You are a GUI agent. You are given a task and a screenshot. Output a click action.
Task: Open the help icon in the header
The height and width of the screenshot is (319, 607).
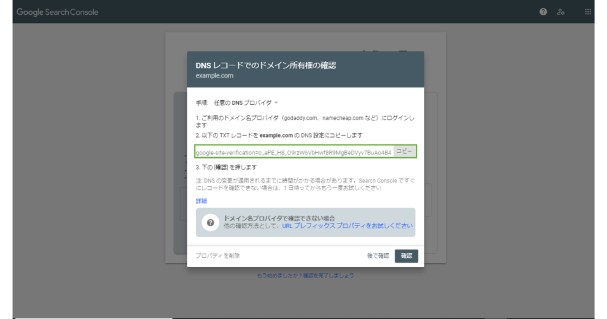543,12
